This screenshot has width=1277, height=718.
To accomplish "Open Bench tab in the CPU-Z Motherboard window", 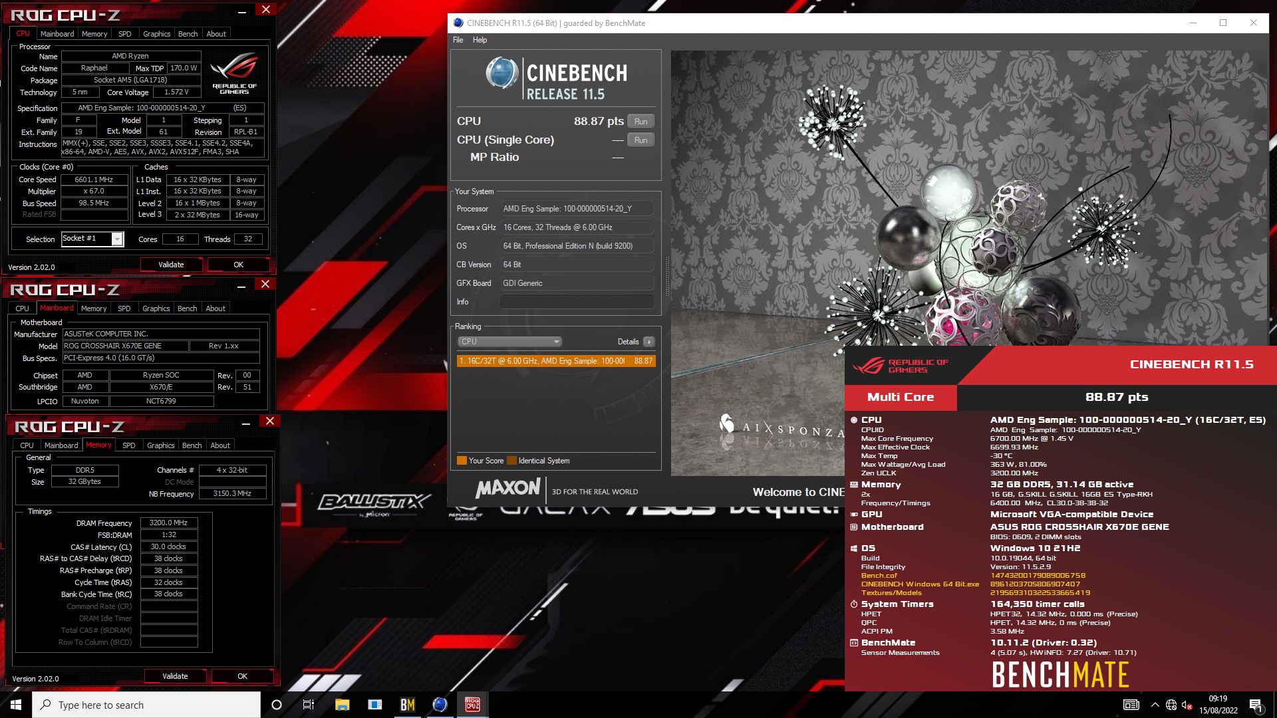I will coord(188,308).
